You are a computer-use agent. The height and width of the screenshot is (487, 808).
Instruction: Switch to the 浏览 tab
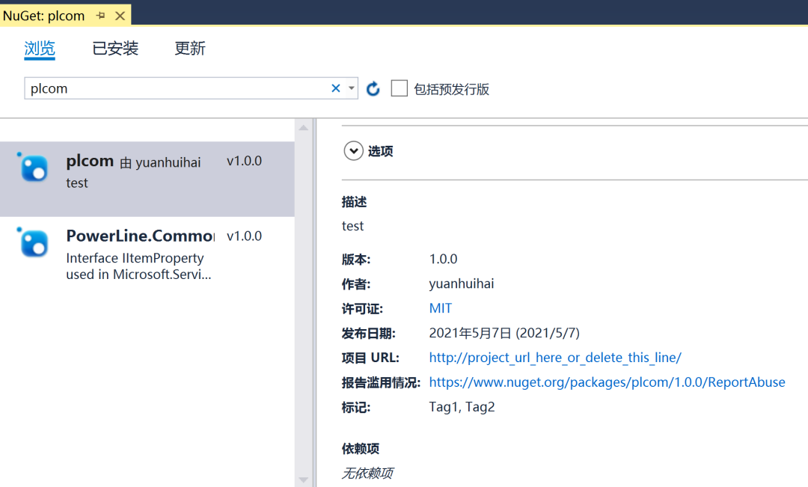click(x=40, y=49)
